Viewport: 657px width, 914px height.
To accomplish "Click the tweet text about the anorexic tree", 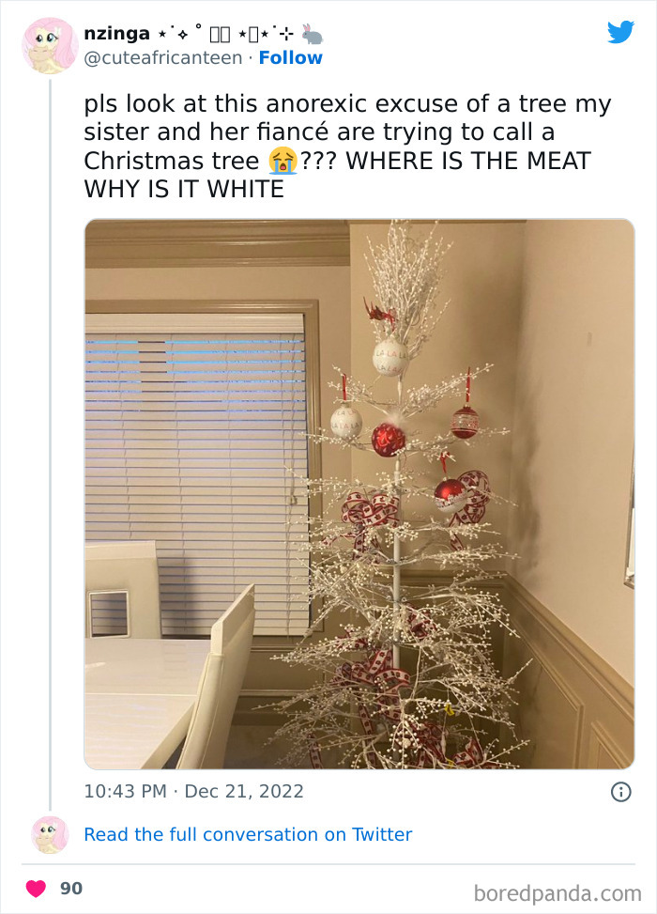I will 338,147.
